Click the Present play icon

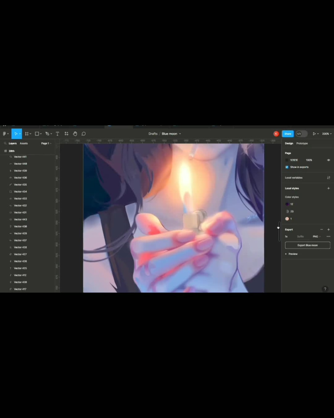tap(314, 134)
